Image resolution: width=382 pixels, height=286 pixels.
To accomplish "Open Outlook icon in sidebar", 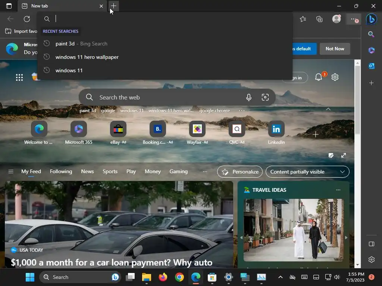I will point(371,66).
